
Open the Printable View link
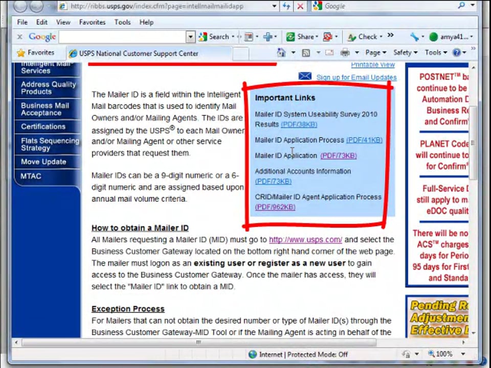pyautogui.click(x=373, y=65)
